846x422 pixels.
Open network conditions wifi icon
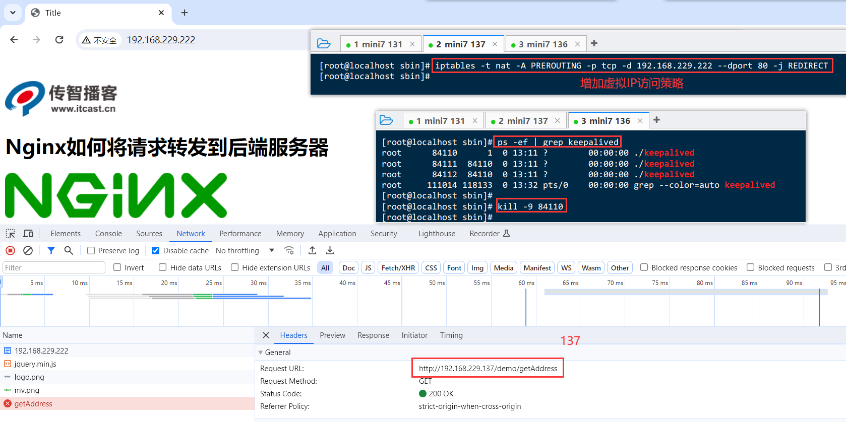(289, 250)
